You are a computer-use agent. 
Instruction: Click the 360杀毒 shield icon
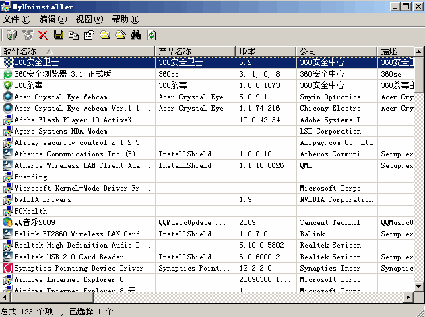coord(8,85)
